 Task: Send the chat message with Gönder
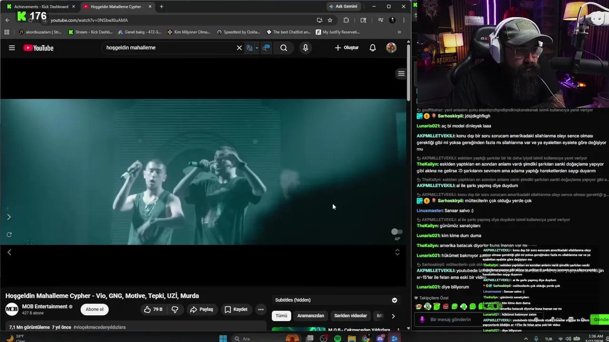click(x=600, y=320)
